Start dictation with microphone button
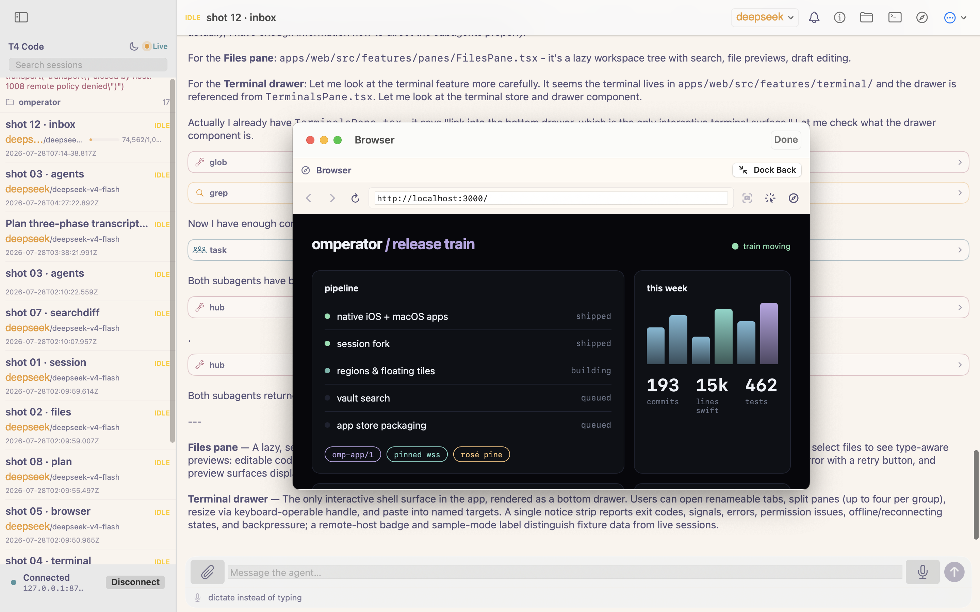 [922, 572]
